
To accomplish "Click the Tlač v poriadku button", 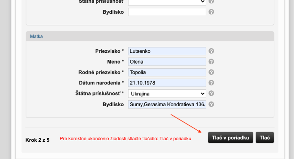I will point(230,138).
